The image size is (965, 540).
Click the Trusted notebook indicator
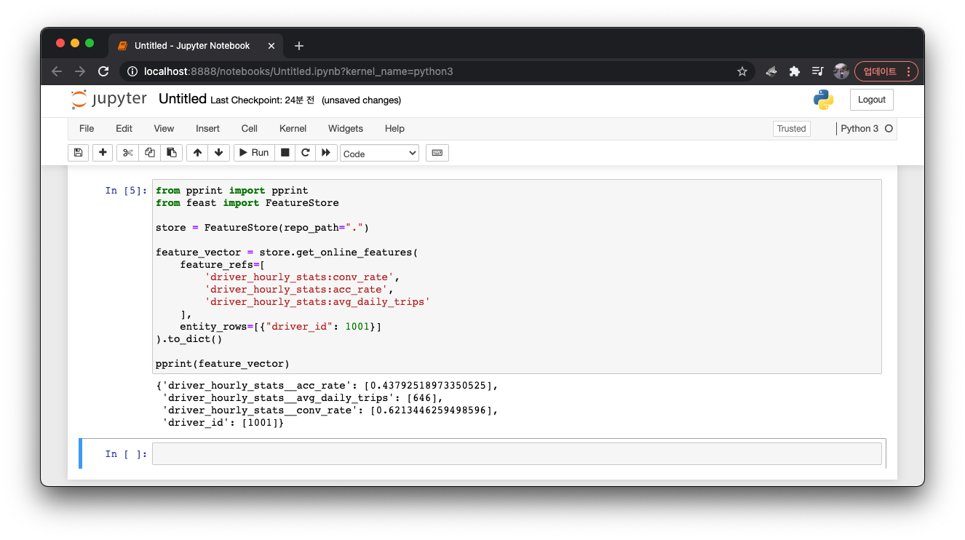[x=791, y=129]
